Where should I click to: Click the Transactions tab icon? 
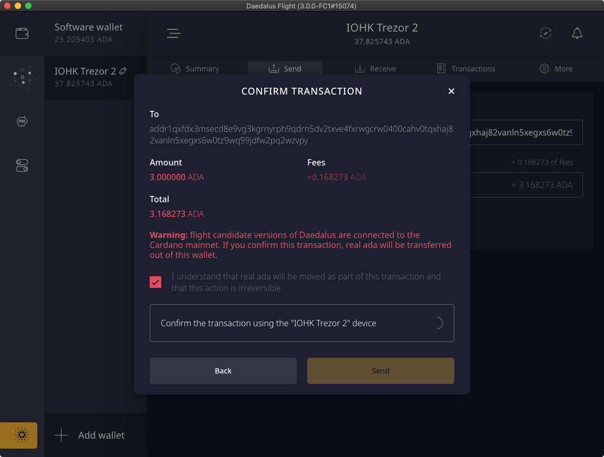[441, 69]
